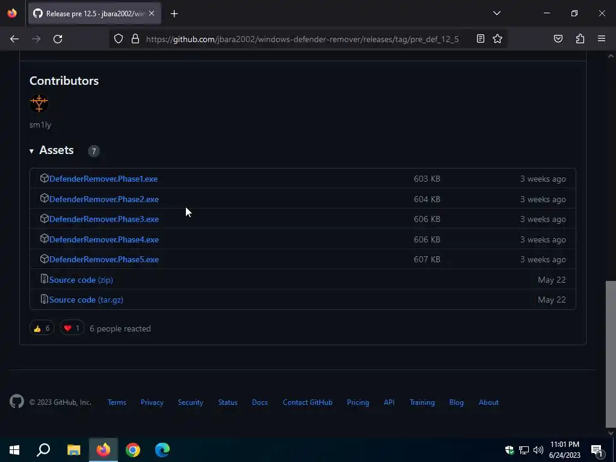This screenshot has height=462, width=616.
Task: Download Source code (tar.gz)
Action: click(86, 300)
